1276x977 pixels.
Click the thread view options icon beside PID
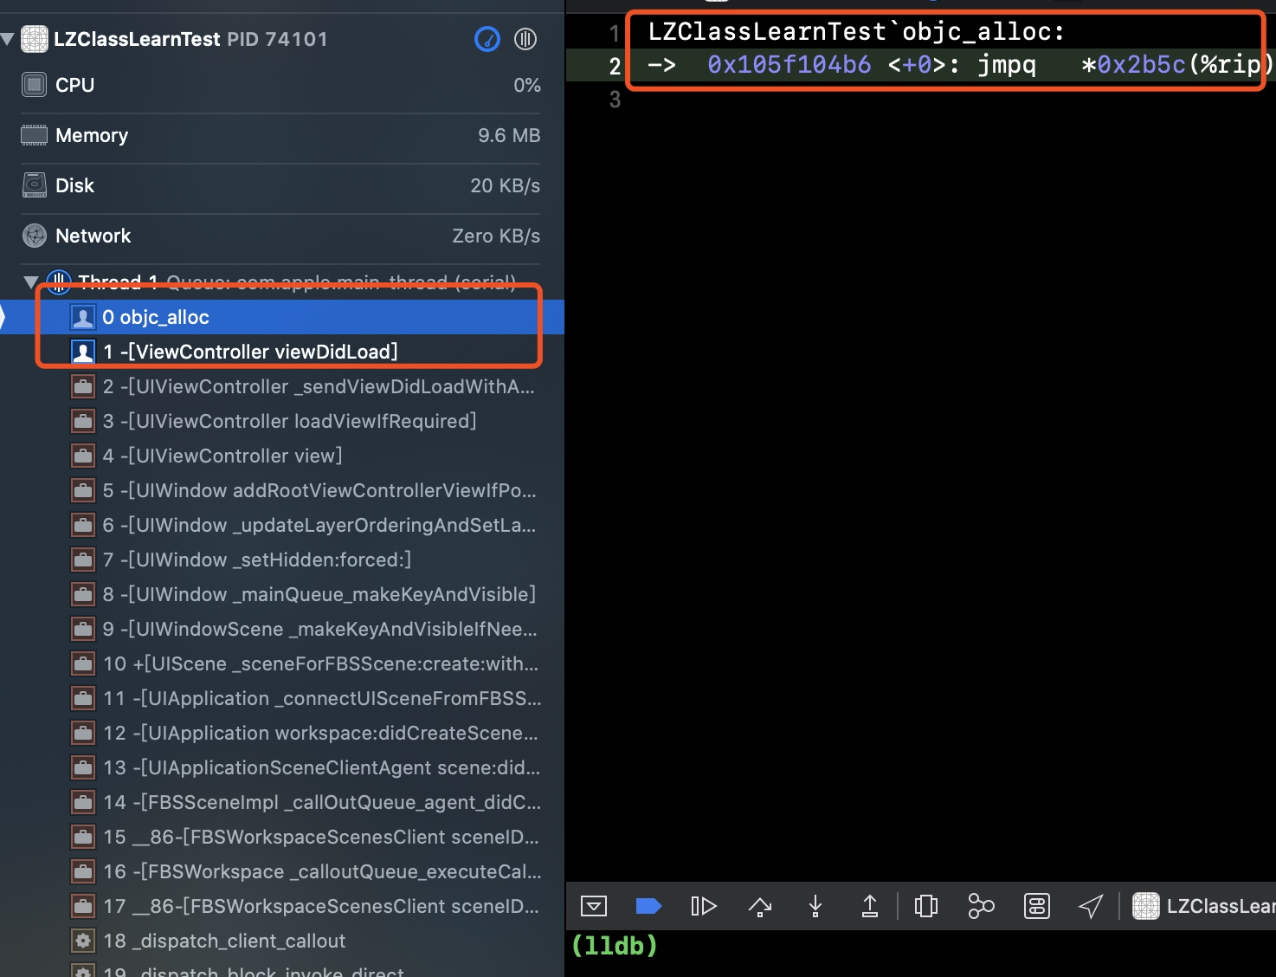525,39
